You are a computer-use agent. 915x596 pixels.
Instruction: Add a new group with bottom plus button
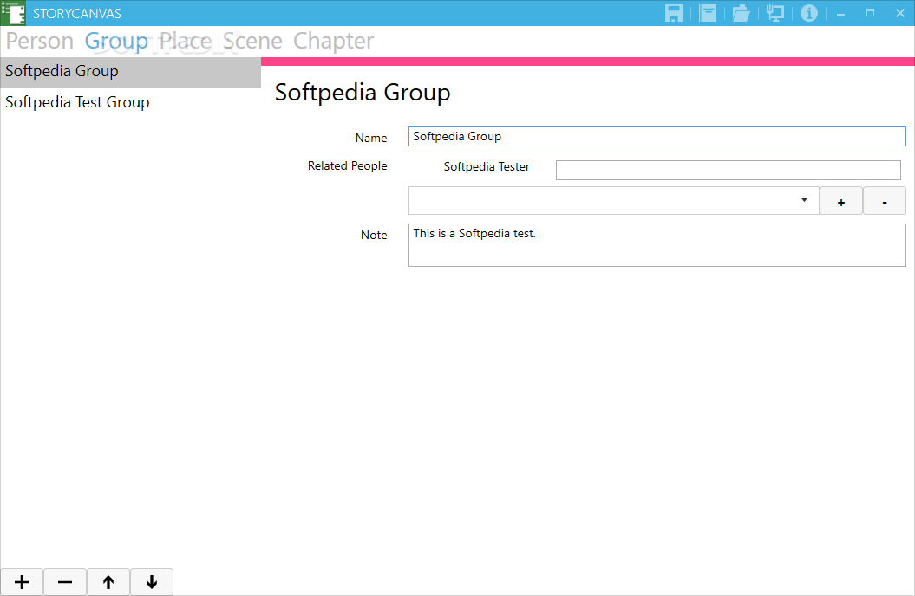tap(22, 582)
